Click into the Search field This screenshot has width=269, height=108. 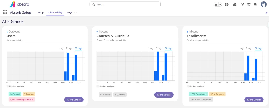(125, 4)
